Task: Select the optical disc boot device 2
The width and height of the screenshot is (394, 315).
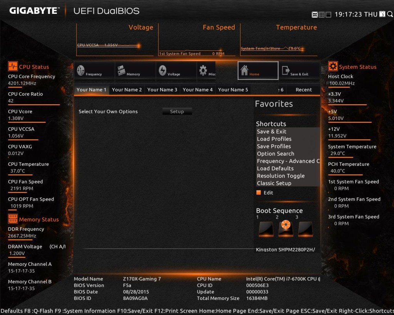Action: pyautogui.click(x=285, y=228)
